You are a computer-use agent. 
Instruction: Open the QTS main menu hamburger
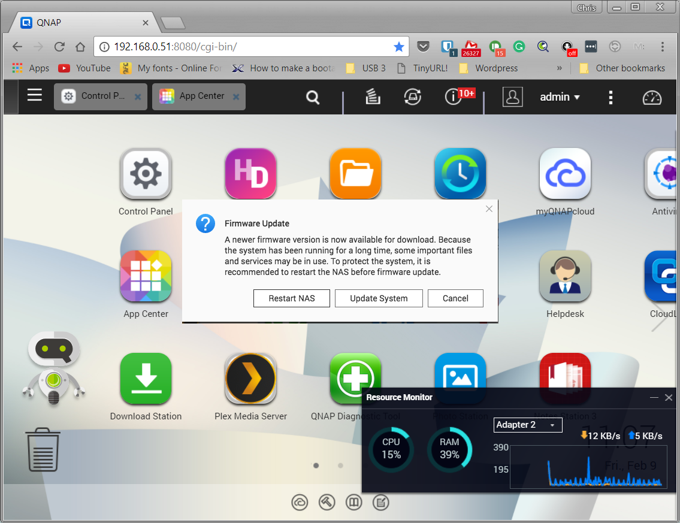tap(35, 95)
